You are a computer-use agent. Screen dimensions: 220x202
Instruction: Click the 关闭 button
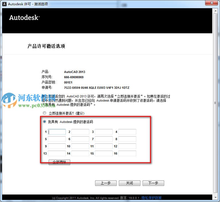click(130, 183)
